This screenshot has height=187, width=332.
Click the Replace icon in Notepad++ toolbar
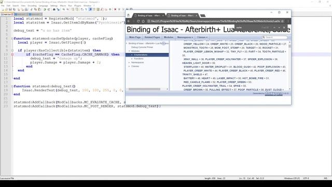pos(58,9)
